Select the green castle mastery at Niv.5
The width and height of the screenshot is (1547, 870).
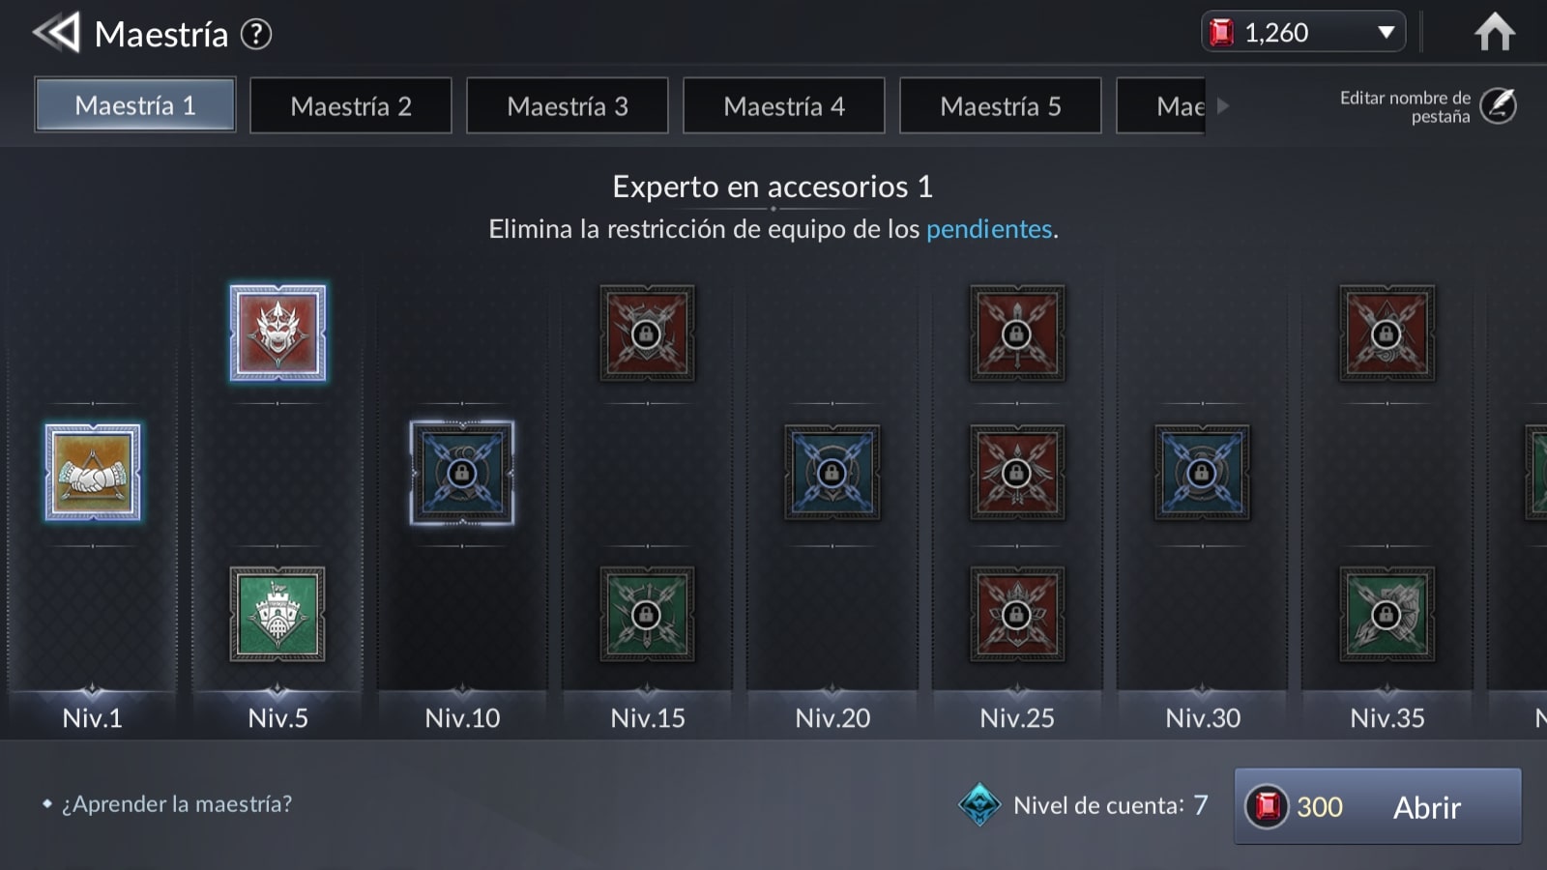click(277, 614)
